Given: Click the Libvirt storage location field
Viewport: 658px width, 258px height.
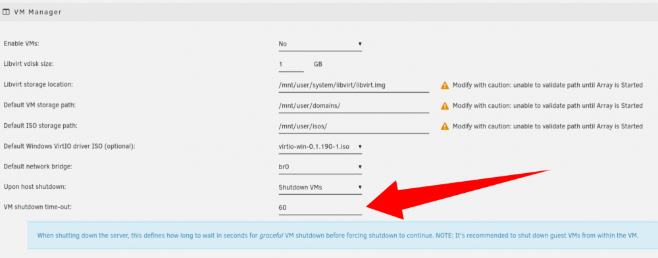Looking at the screenshot, I should 353,85.
